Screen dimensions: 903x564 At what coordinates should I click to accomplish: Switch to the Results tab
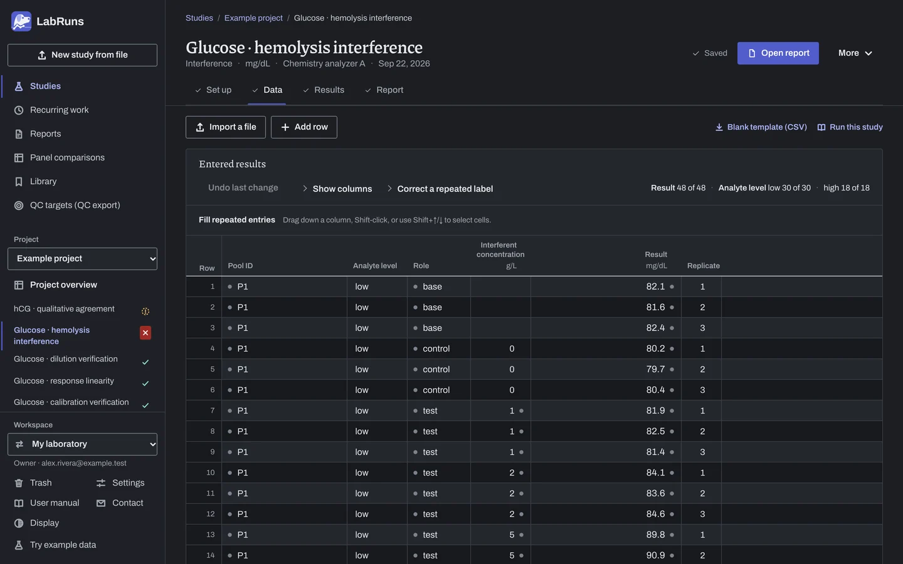click(324, 90)
